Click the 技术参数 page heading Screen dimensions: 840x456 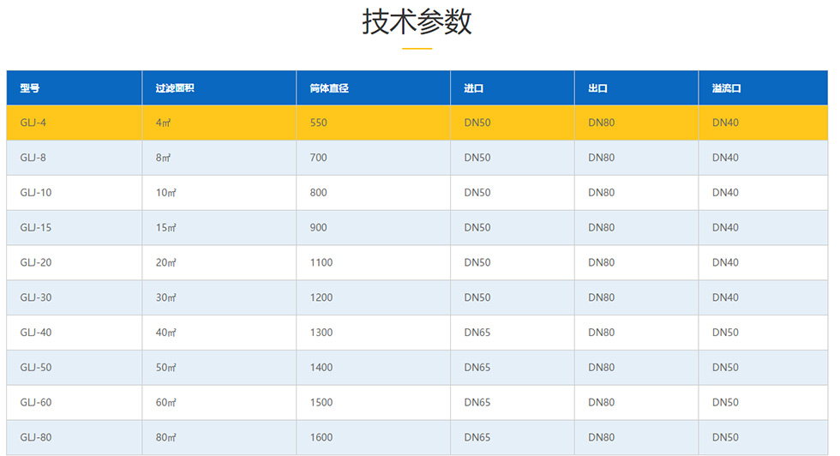417,22
